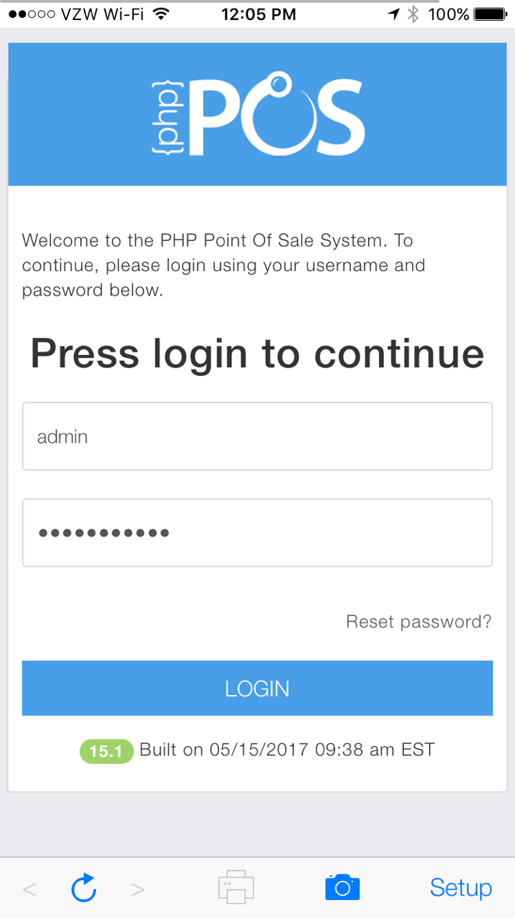515x918 pixels.
Task: Click the Built on date text
Action: point(287,750)
